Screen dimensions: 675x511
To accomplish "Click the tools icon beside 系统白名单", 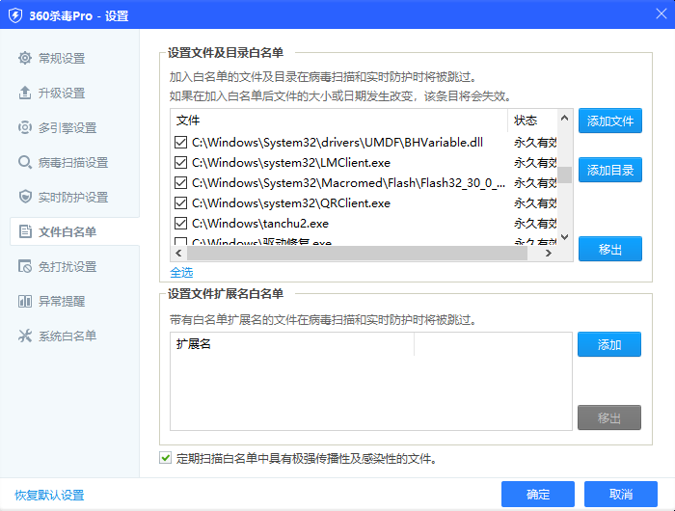I will pos(25,336).
